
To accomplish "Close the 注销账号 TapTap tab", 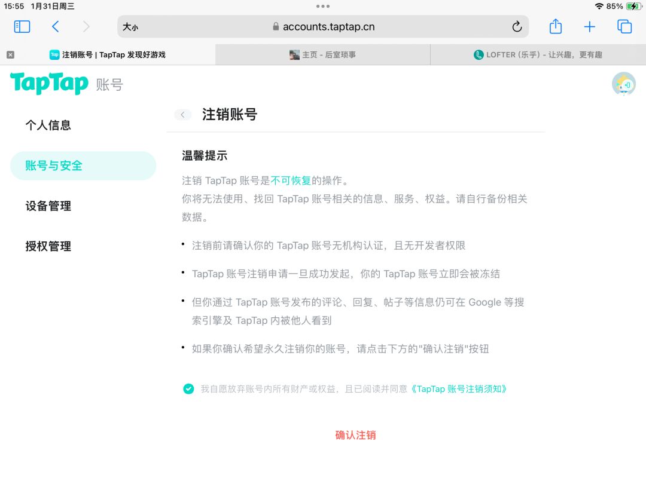I will (x=11, y=55).
